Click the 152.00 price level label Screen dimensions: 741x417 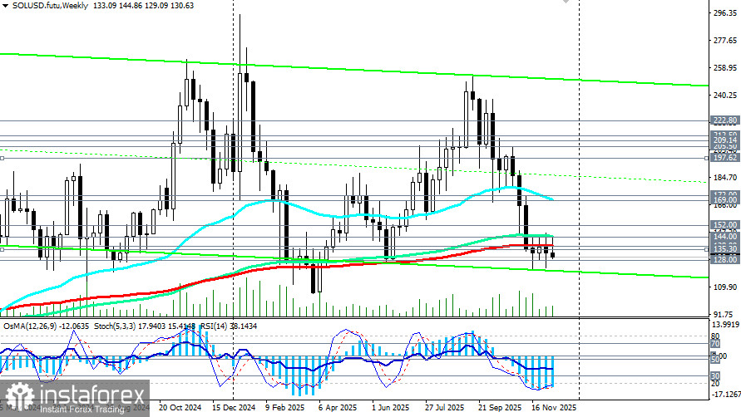coord(725,225)
